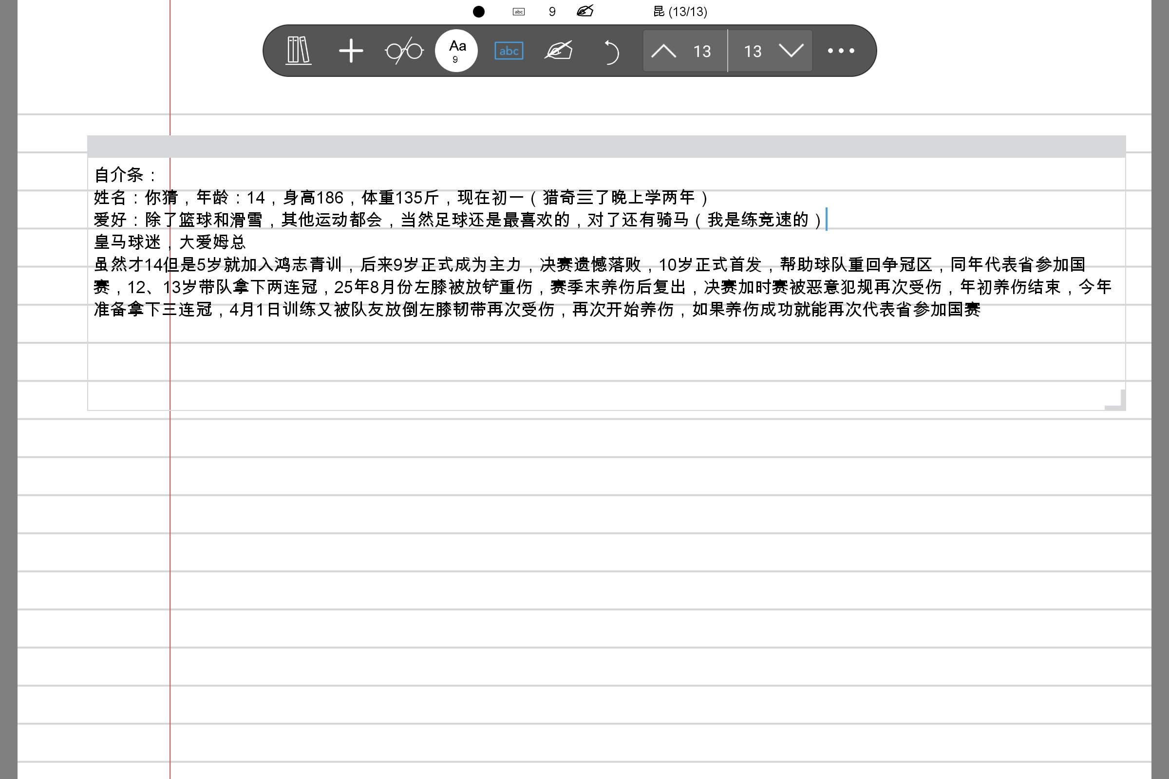Open the three-dot more options menu
1169x779 pixels.
click(842, 50)
